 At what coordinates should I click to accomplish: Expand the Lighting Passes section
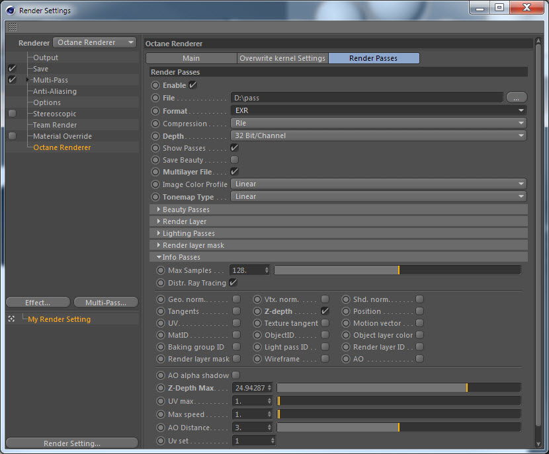tap(159, 233)
